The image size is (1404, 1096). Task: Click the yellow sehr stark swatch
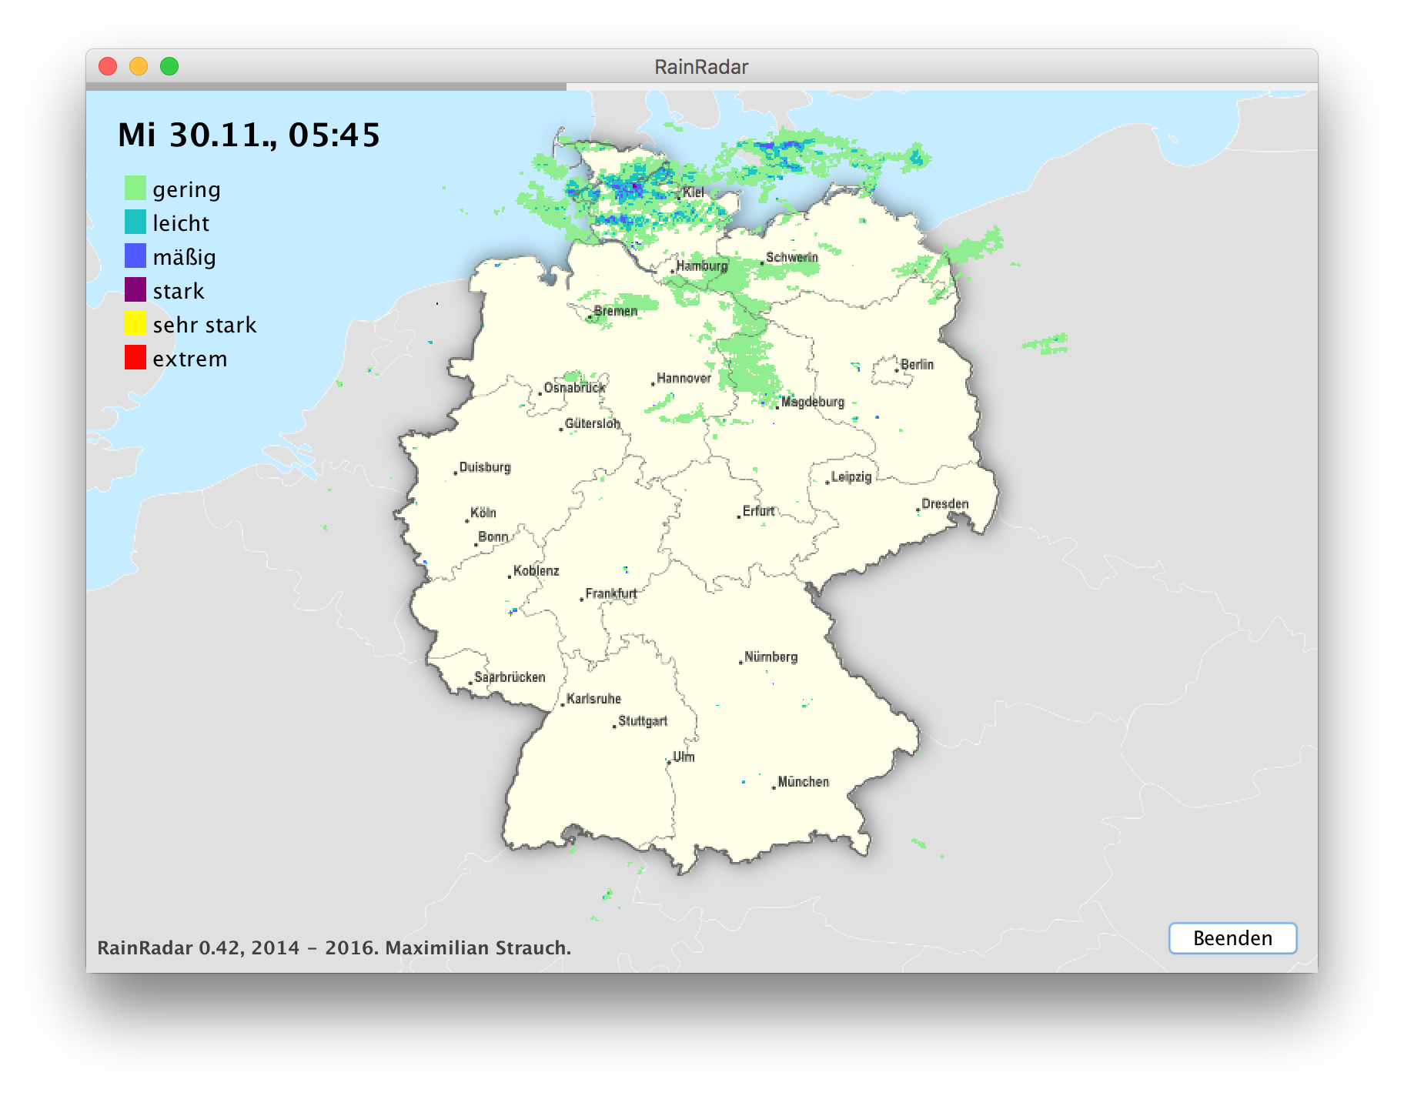(135, 323)
